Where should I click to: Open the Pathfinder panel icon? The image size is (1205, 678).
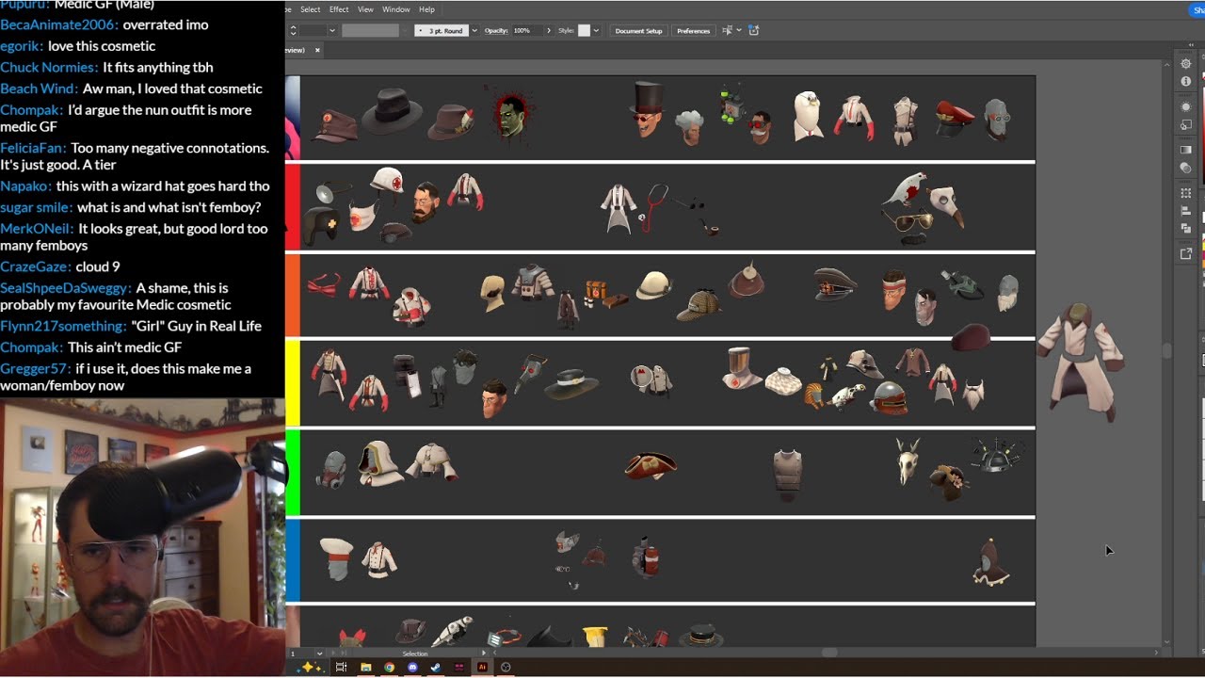point(1185,229)
